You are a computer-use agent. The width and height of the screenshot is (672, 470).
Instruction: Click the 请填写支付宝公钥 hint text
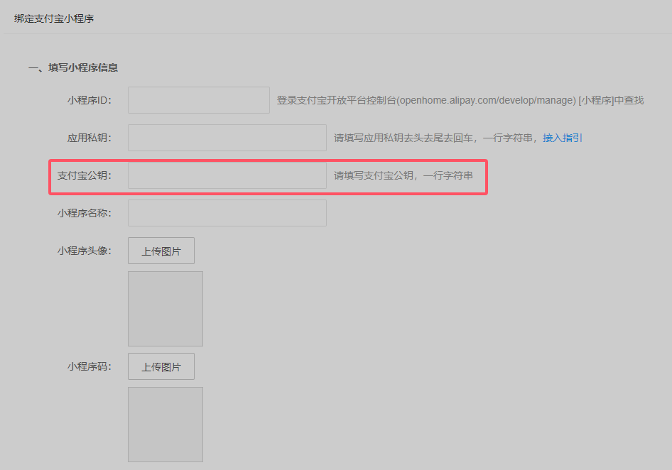403,175
